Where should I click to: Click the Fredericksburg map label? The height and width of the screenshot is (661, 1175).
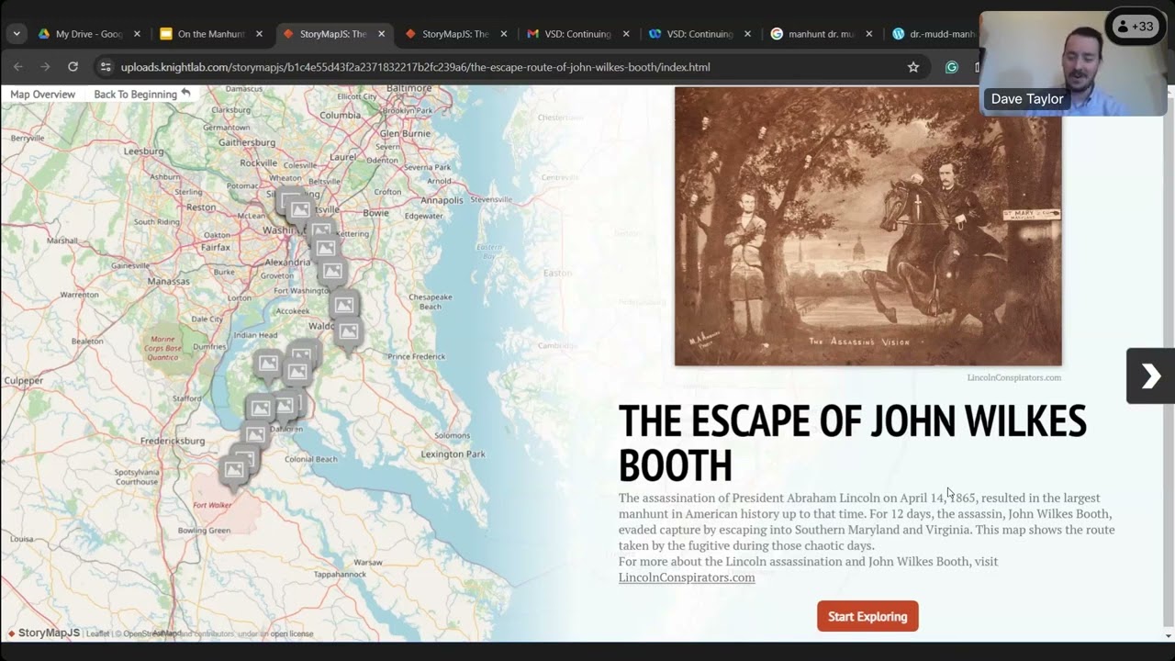tap(173, 441)
